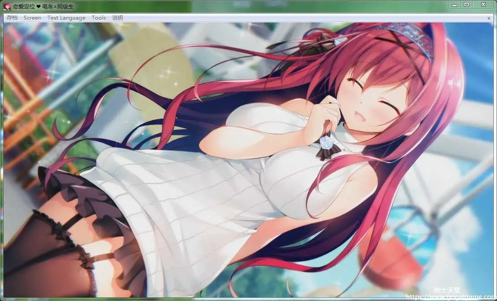
Task: Minimize the game window
Action: (x=453, y=4)
